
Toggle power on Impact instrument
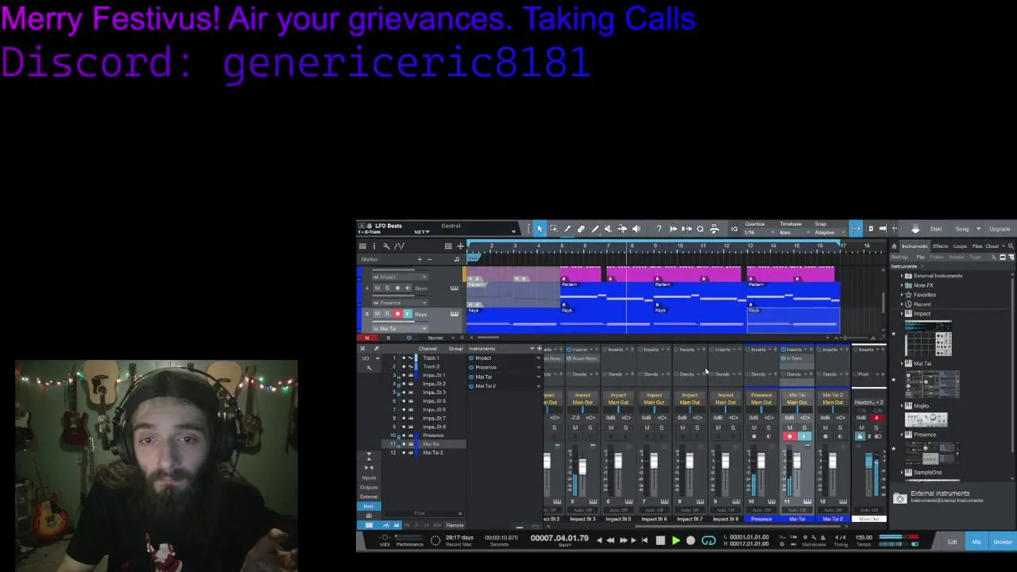pyautogui.click(x=471, y=358)
